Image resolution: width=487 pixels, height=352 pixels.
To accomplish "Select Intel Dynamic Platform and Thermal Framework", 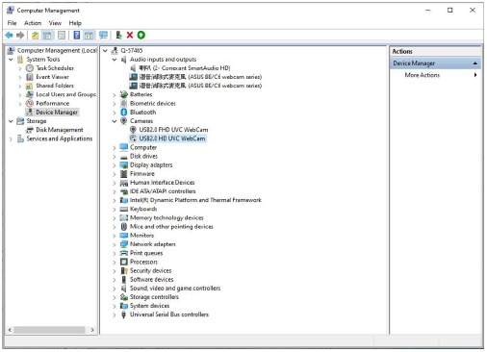I will pyautogui.click(x=195, y=200).
